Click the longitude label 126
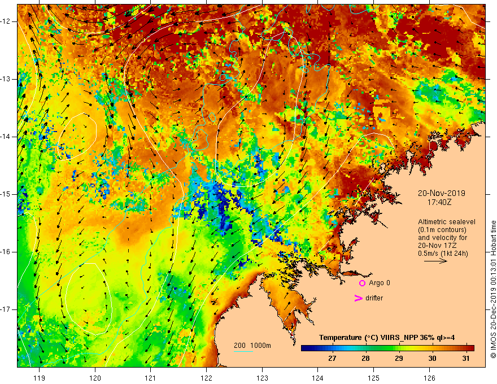Viewport: 497px width, 384px height. point(429,378)
